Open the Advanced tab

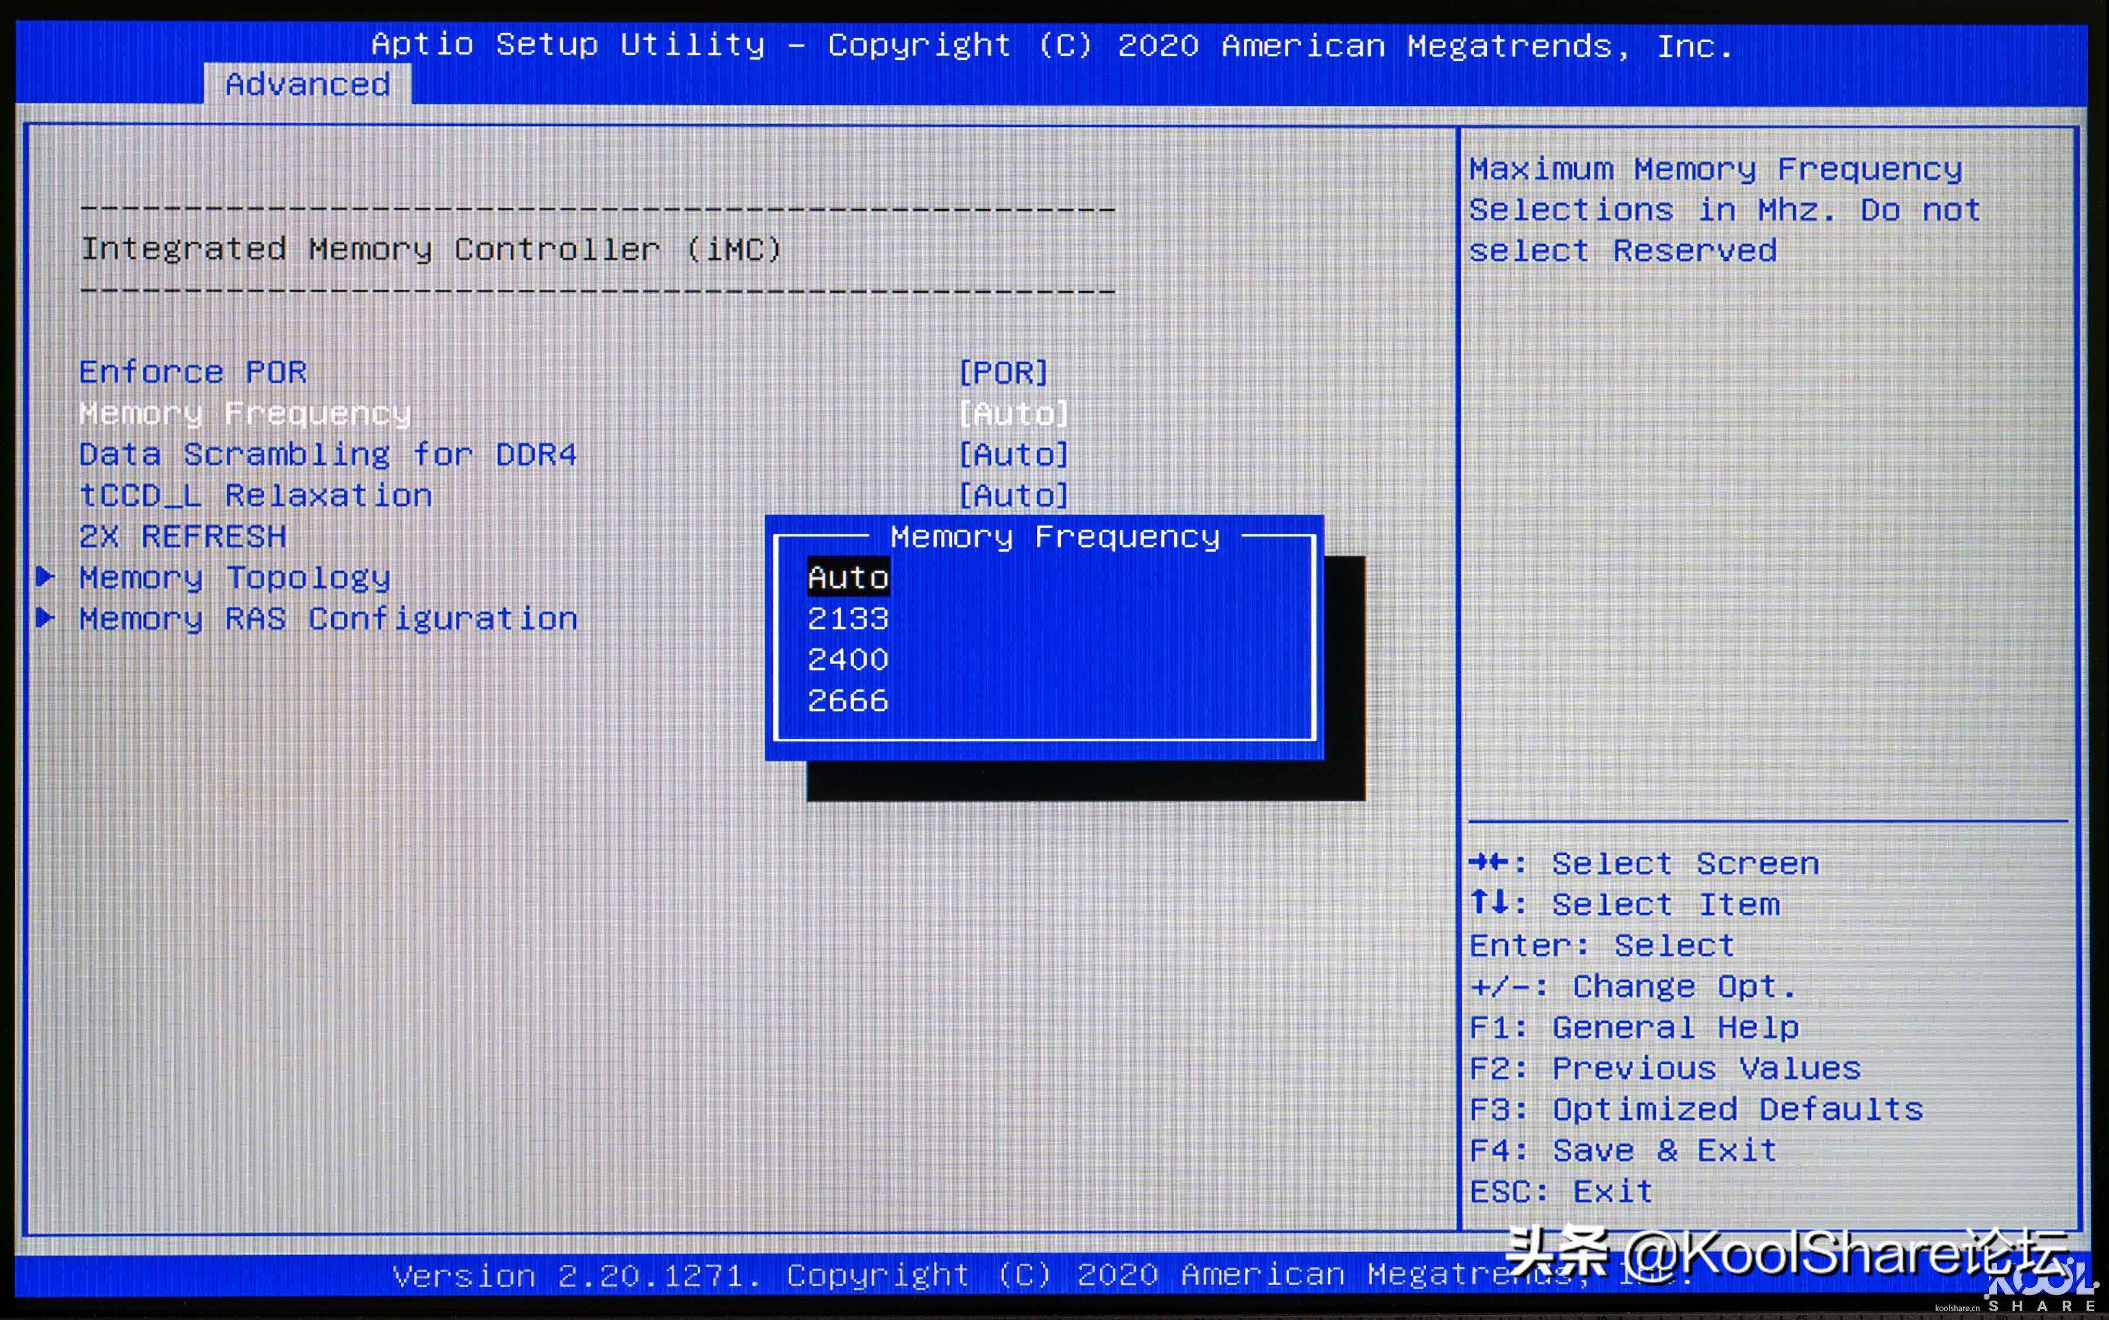[x=308, y=85]
